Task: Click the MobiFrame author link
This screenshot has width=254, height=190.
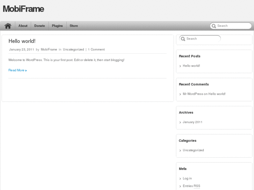Action: pos(49,50)
